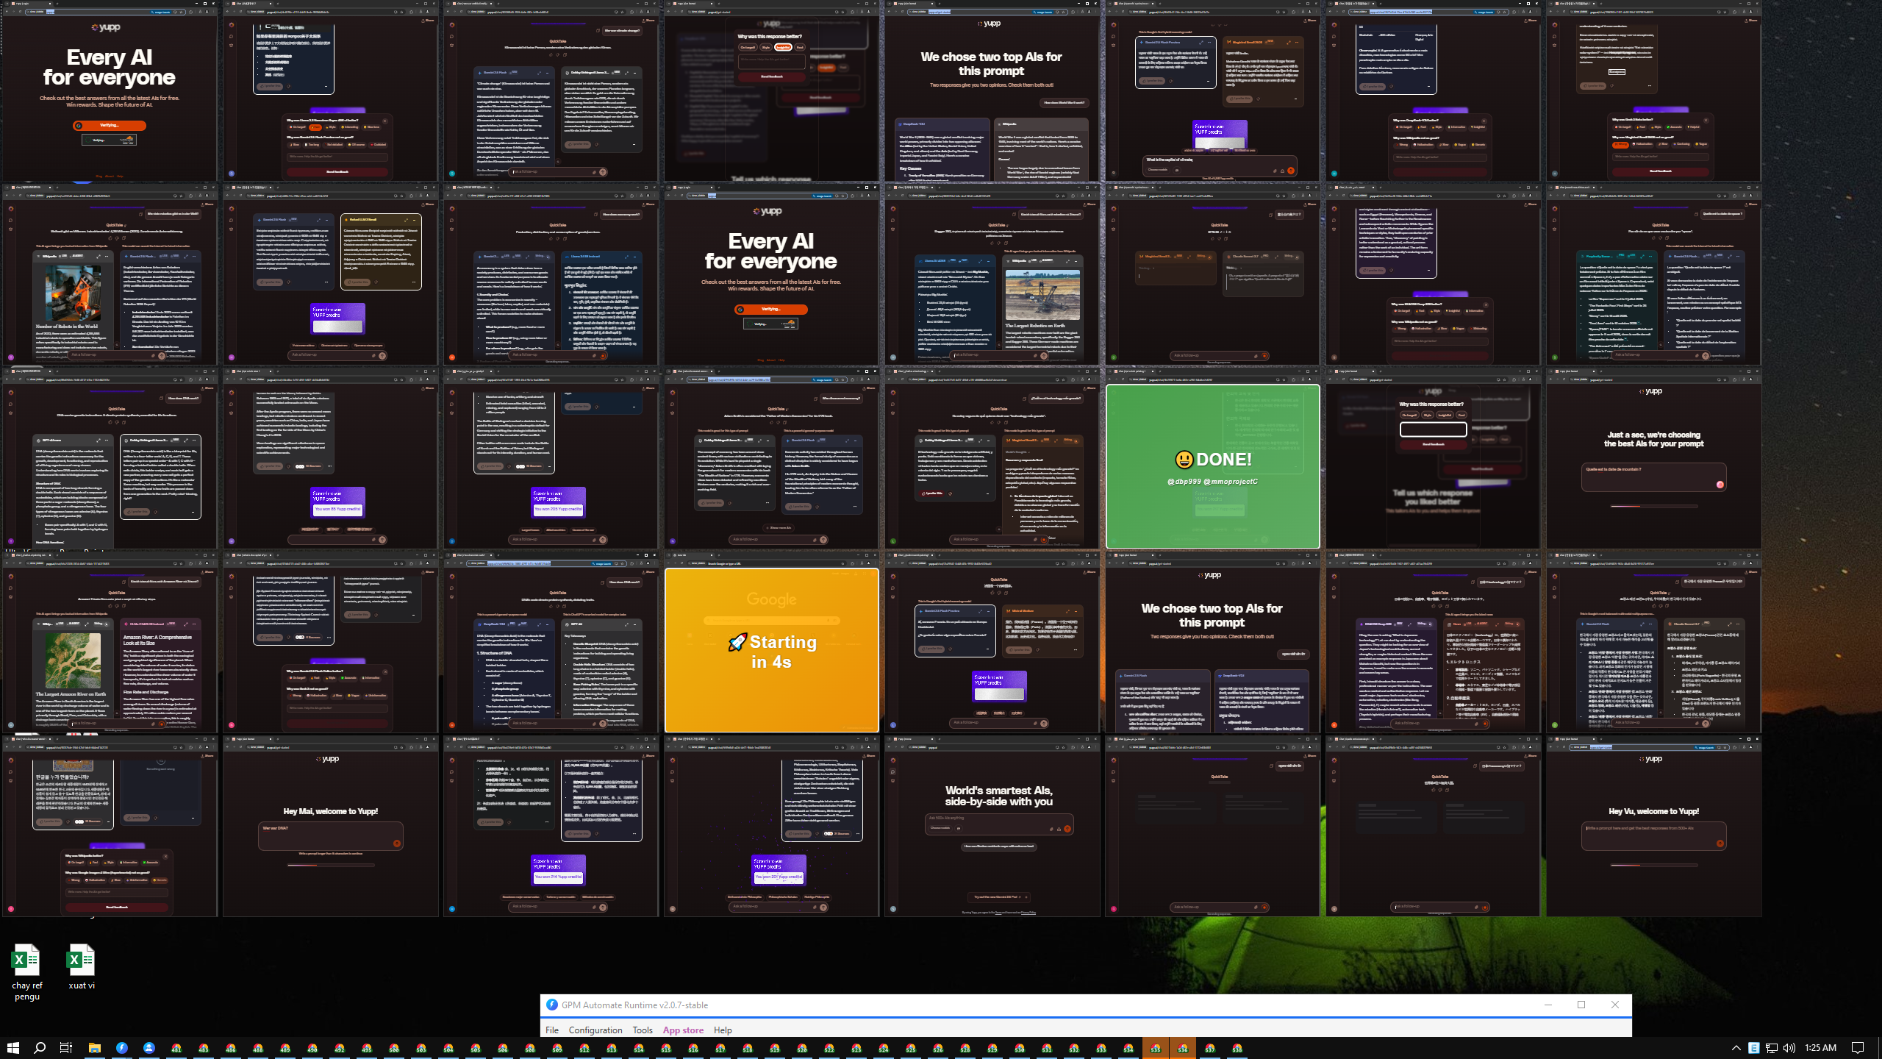1882x1059 pixels.
Task: Open File Explorer from the taskbar
Action: point(94,1048)
